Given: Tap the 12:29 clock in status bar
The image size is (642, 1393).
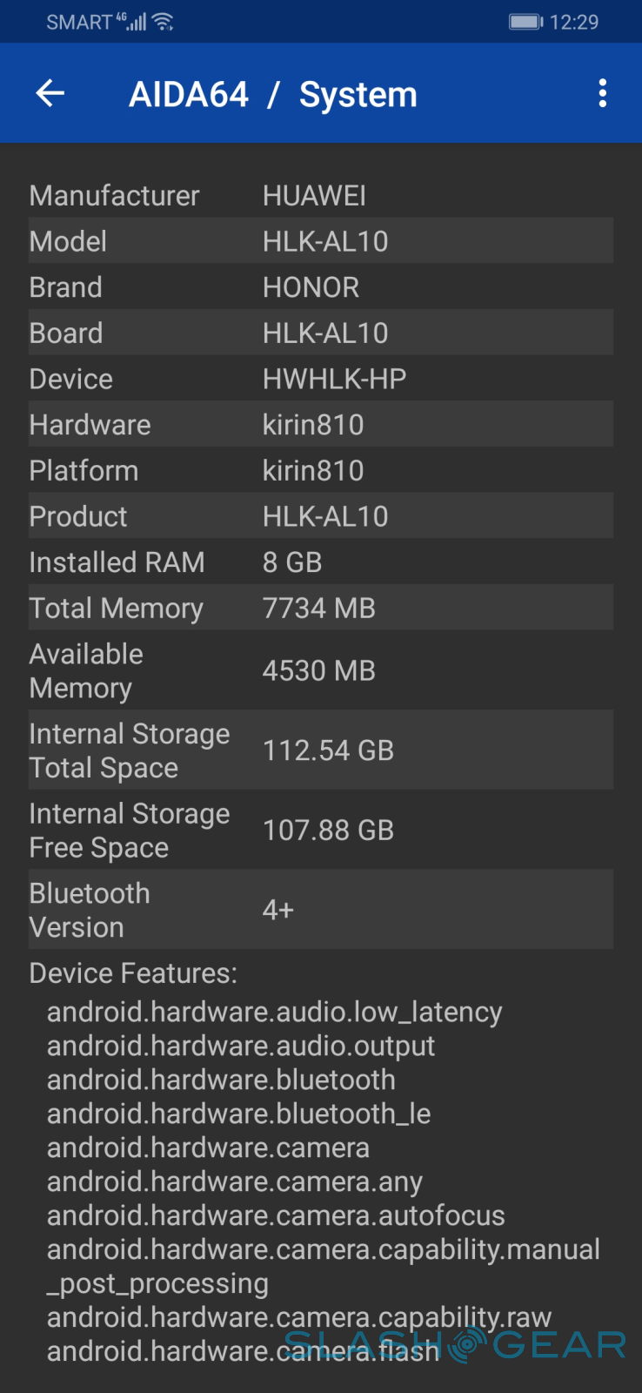Looking at the screenshot, I should (574, 22).
